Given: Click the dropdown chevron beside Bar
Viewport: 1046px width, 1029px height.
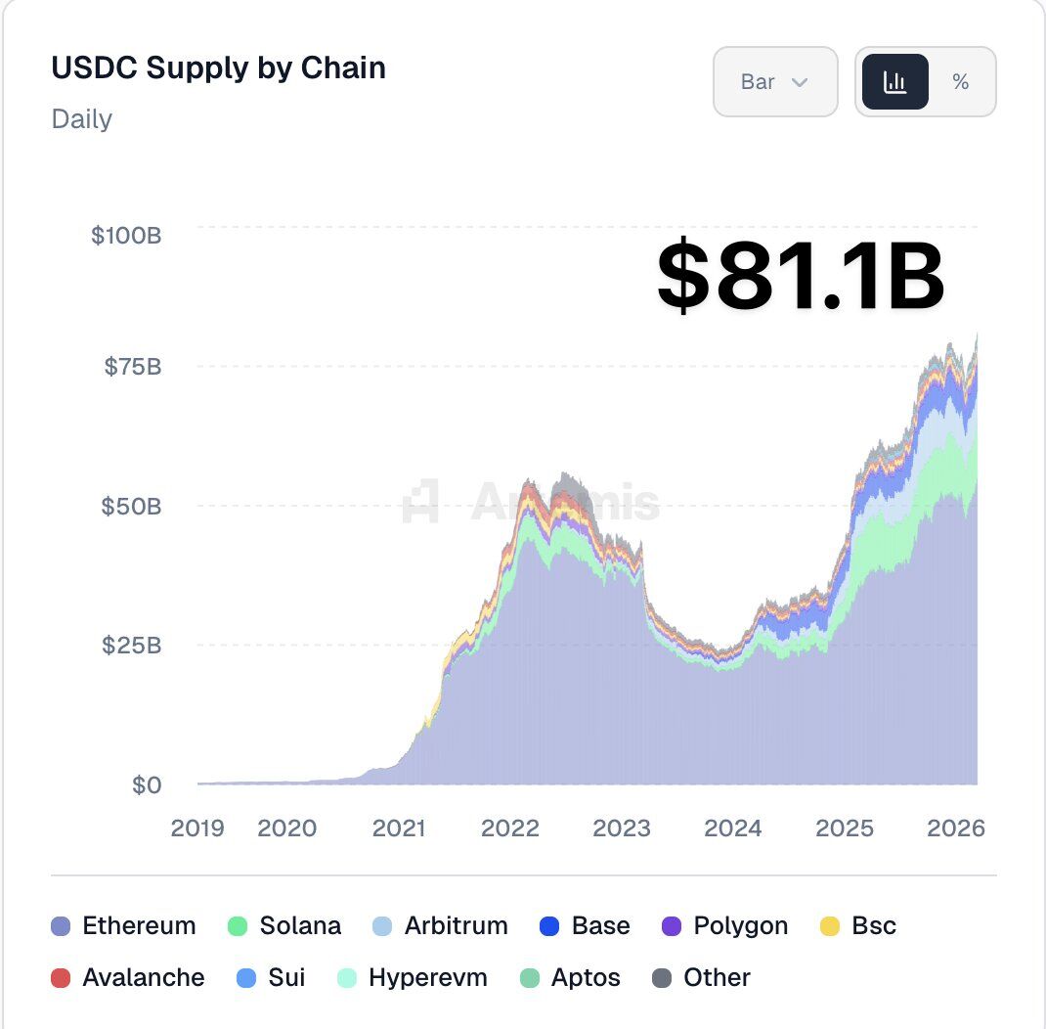Looking at the screenshot, I should (800, 82).
